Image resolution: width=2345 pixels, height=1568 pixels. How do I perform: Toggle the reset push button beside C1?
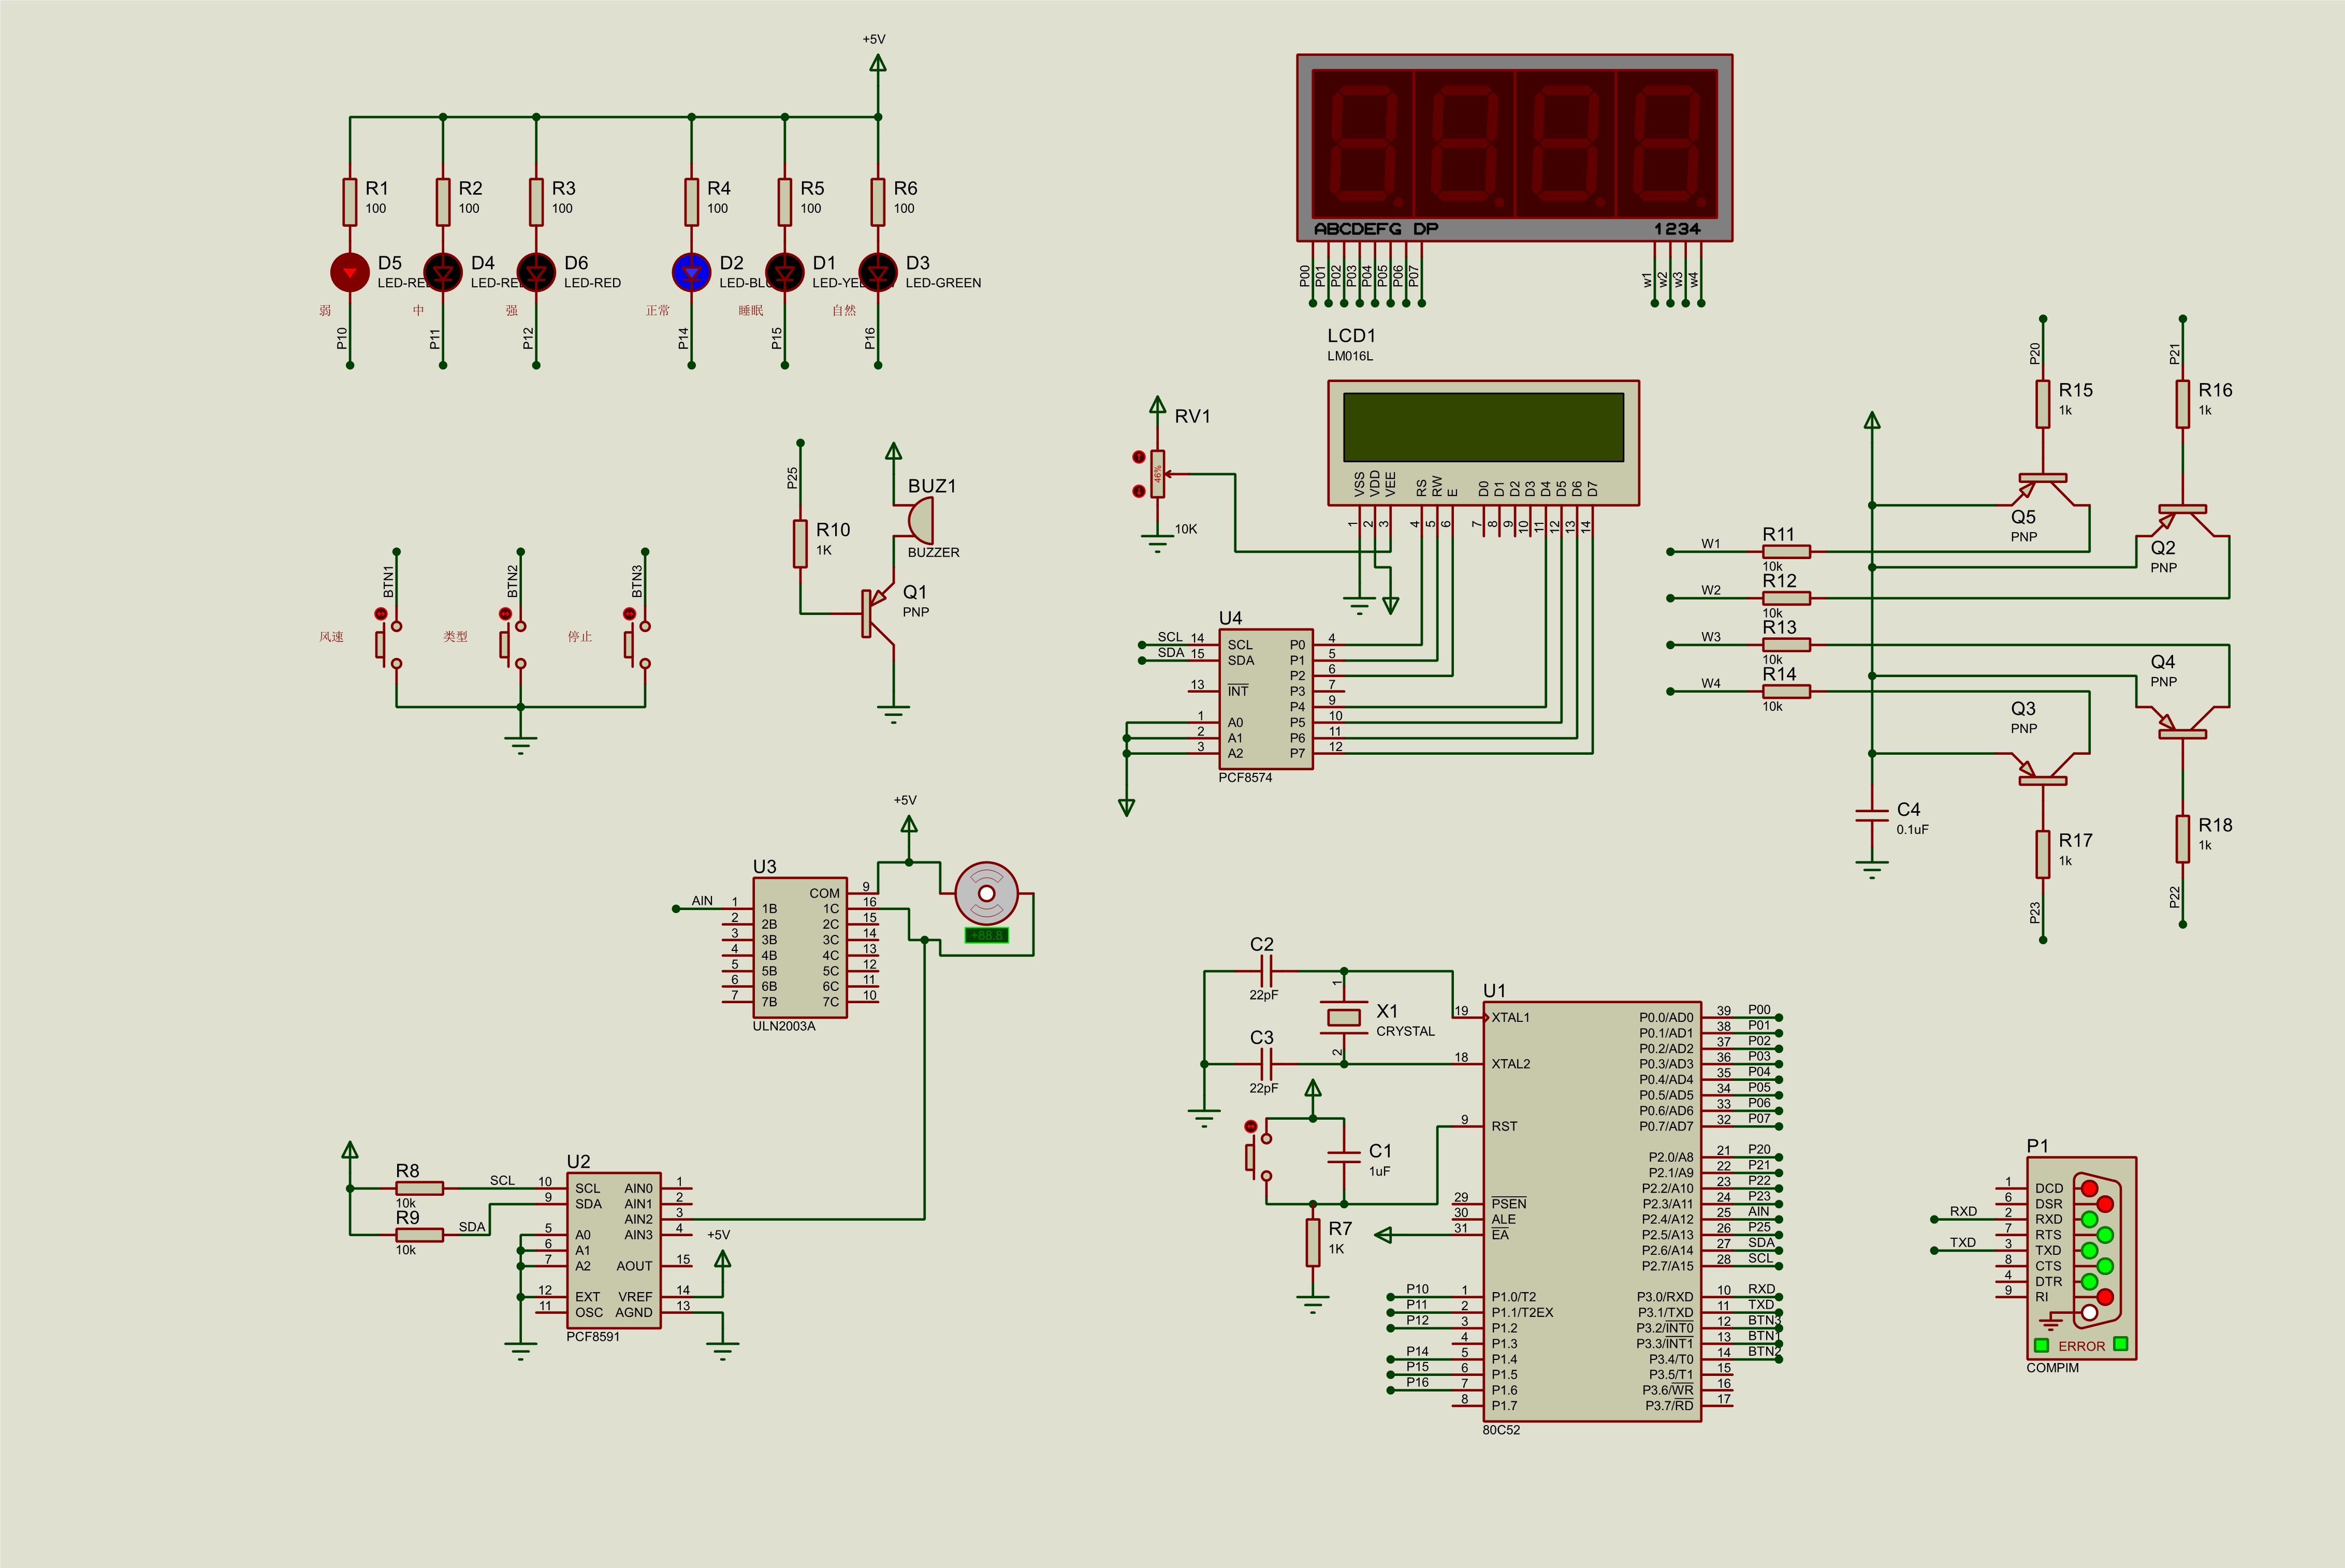pos(1258,1157)
